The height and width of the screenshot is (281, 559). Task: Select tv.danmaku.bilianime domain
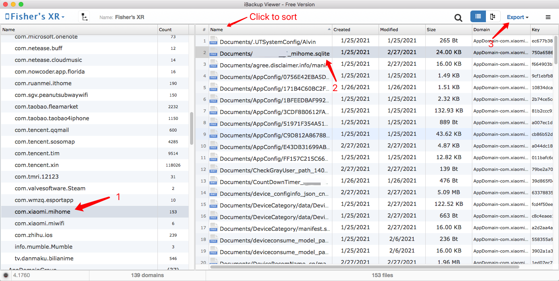pos(95,258)
